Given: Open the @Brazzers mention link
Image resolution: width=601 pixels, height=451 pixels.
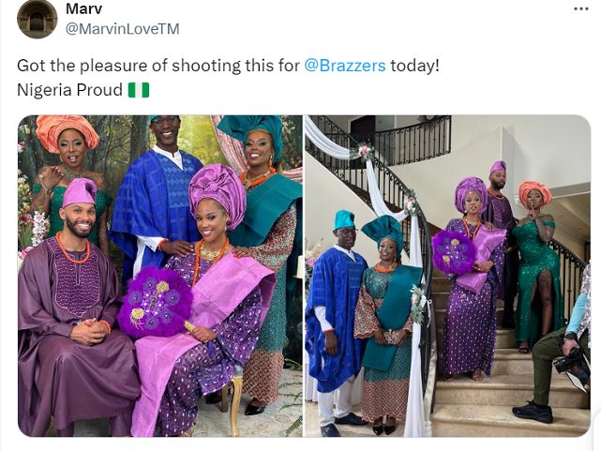Looking at the screenshot, I should click(345, 66).
